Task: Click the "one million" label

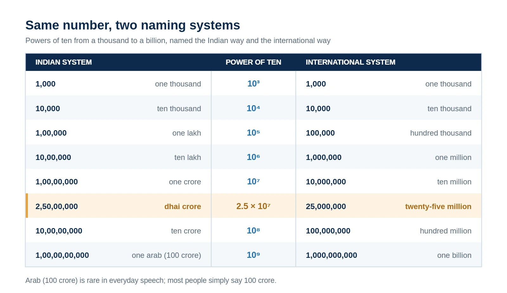Action: click(x=453, y=157)
